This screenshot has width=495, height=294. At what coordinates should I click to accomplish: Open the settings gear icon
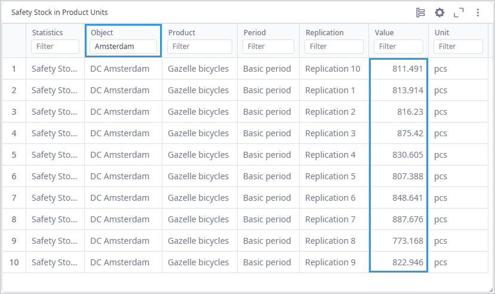pyautogui.click(x=439, y=13)
